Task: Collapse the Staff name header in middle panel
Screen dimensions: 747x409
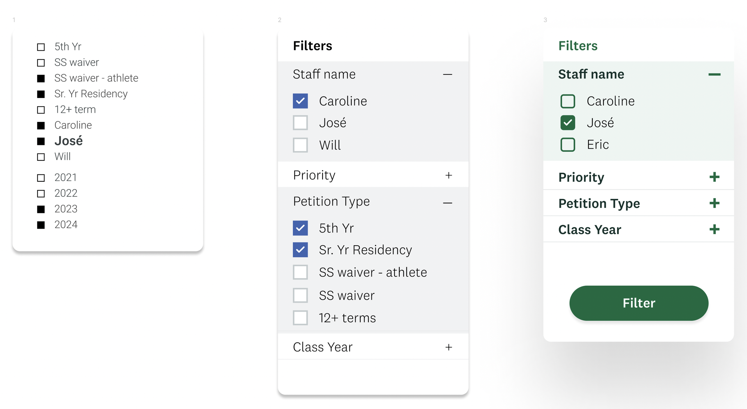Action: tap(324, 74)
